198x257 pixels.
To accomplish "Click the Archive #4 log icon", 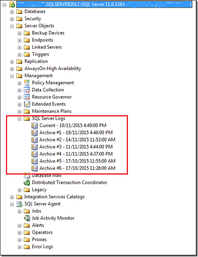I will (34, 154).
